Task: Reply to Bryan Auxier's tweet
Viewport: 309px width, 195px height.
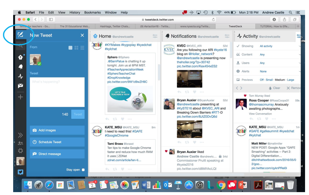Action: tap(179, 142)
